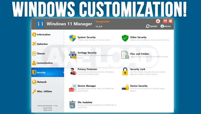Close the Windows 11 Manager window
The image size is (201, 114).
pos(171,21)
